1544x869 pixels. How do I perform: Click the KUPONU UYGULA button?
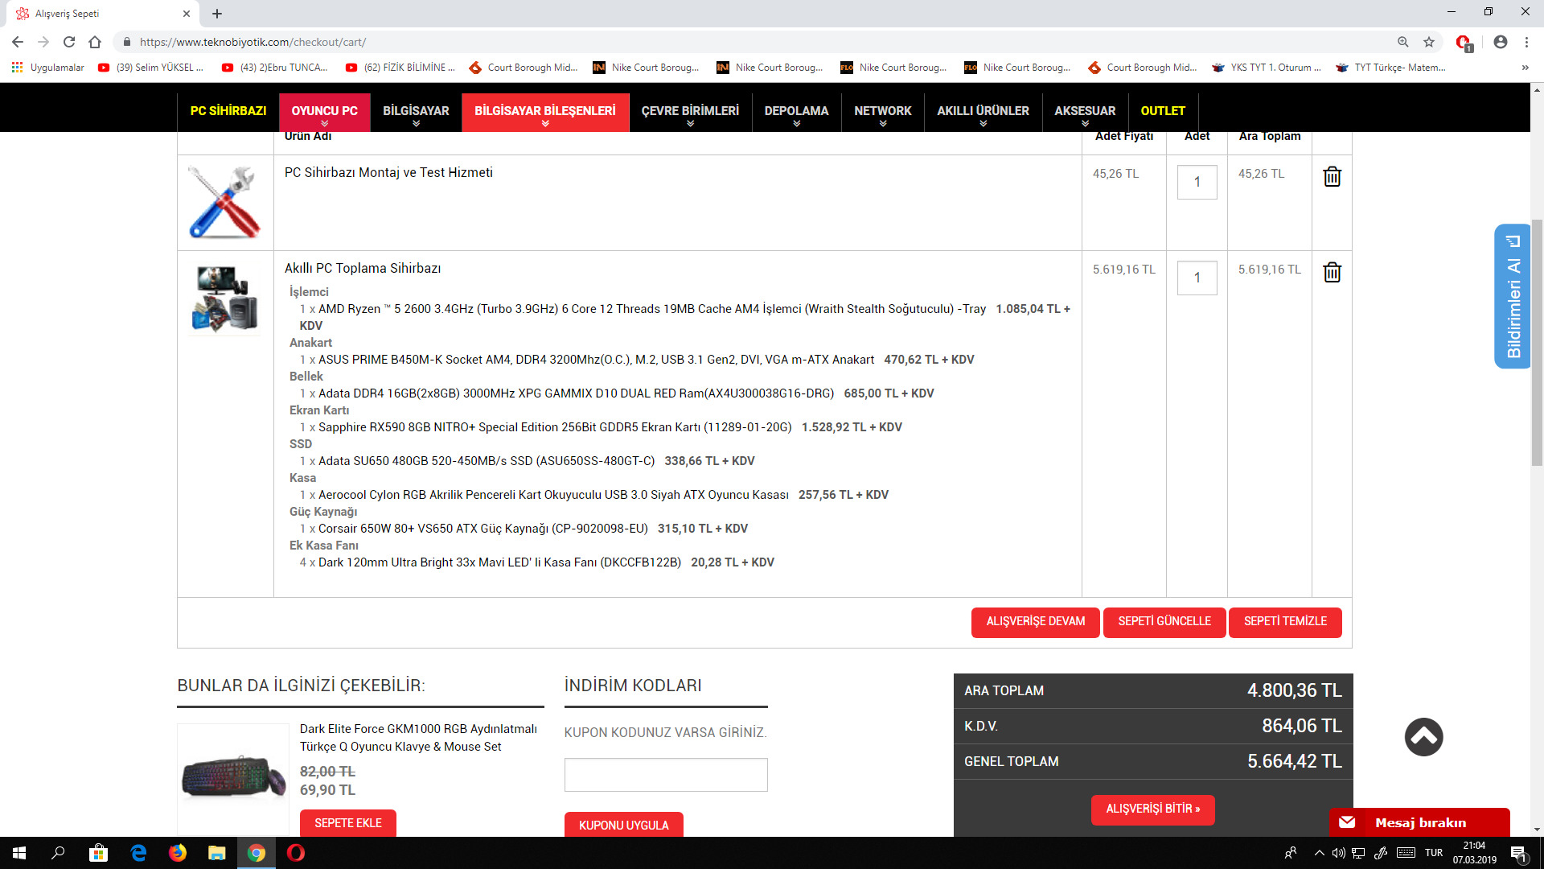coord(623,825)
